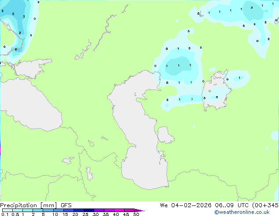Click the legend scale label 0.1
This screenshot has height=216, width=279.
pyautogui.click(x=5, y=214)
